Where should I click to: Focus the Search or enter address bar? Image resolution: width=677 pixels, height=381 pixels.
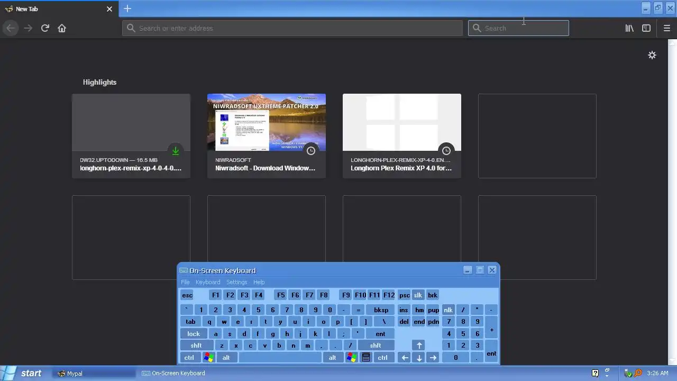292,28
